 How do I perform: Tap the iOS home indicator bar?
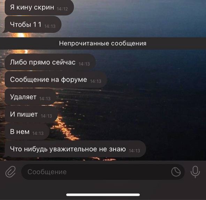[103, 195]
